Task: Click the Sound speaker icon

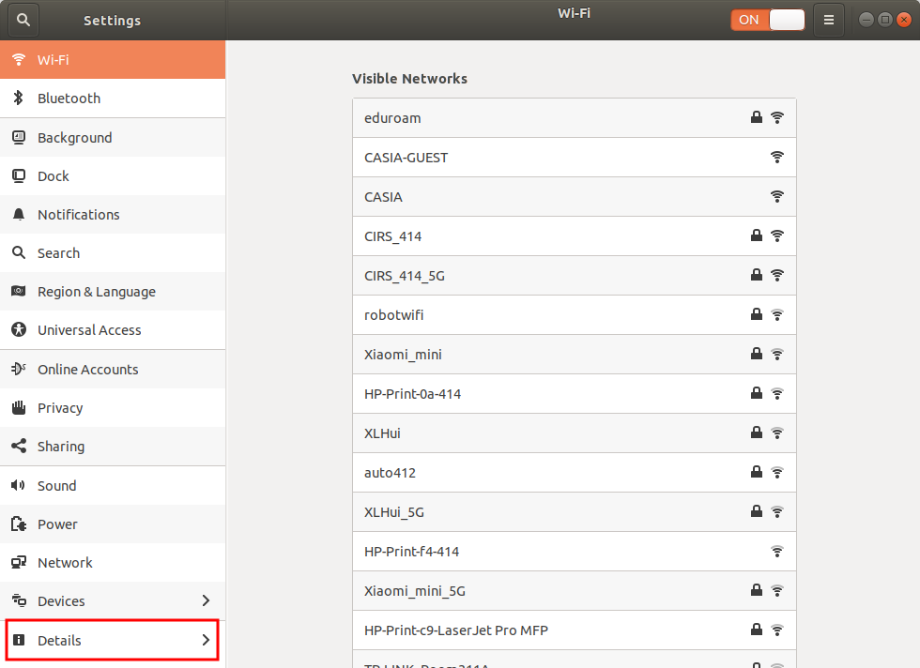Action: click(x=18, y=485)
